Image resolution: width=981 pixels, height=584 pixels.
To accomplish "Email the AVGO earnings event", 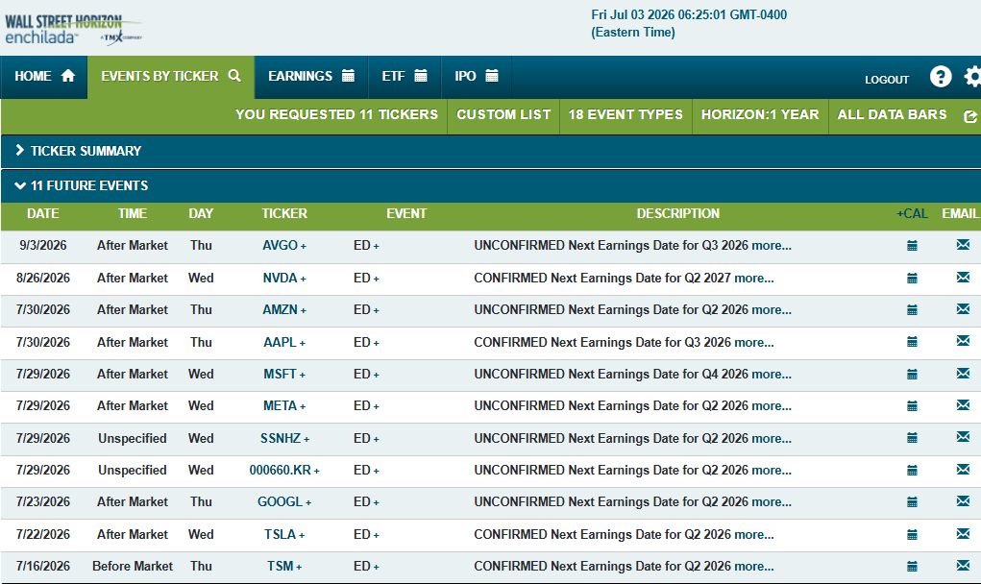I will (x=963, y=245).
